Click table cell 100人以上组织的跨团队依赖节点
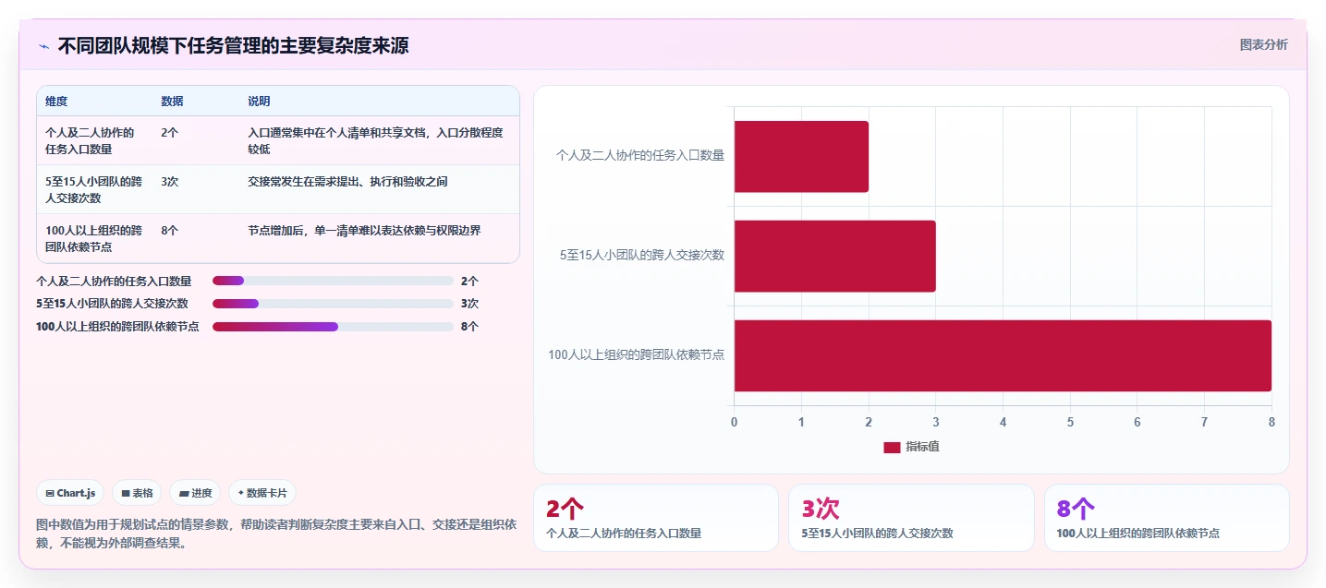1326x588 pixels. [93, 238]
